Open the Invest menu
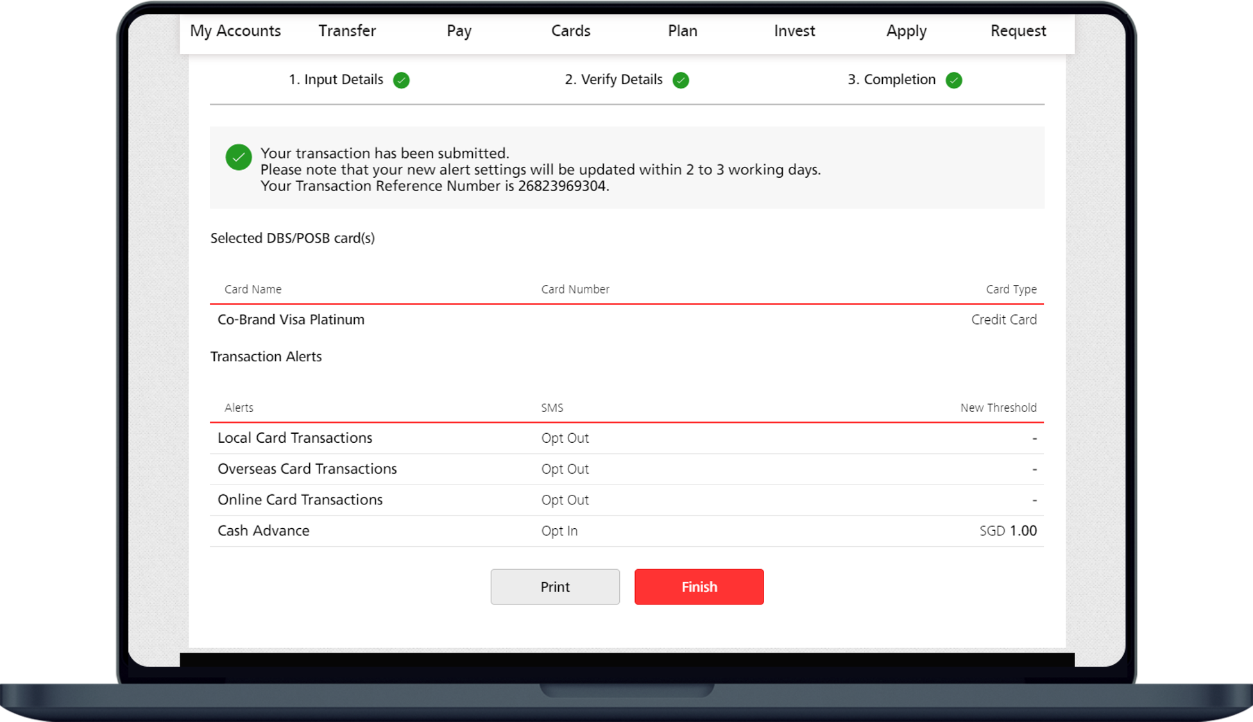1253x722 pixels. coord(794,31)
